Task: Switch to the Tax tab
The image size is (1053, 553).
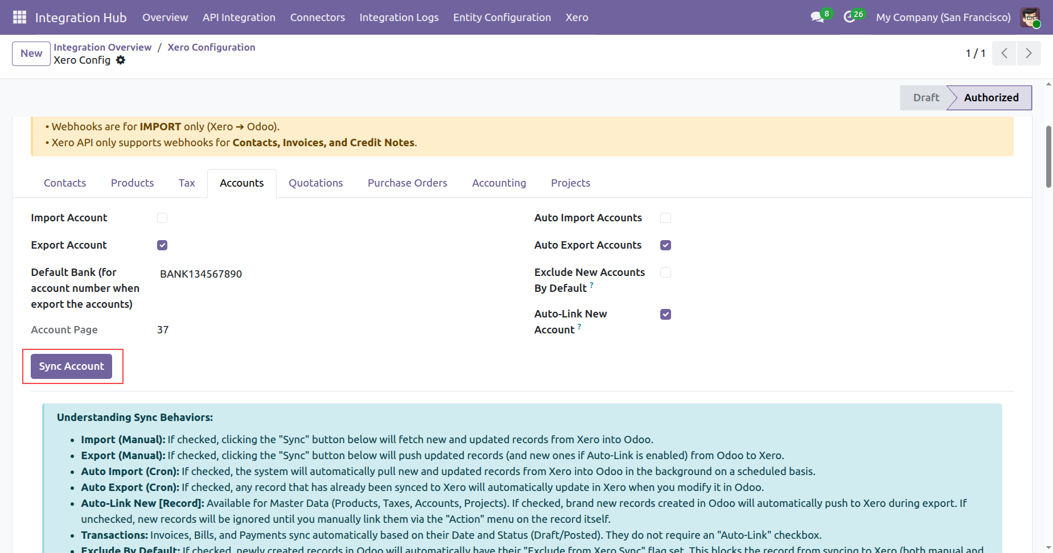Action: pyautogui.click(x=187, y=183)
